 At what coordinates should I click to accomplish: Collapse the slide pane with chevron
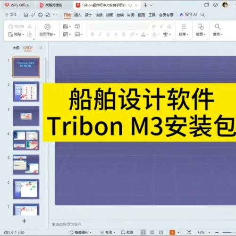41,48
